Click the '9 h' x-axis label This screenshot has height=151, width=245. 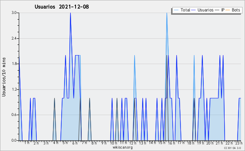pos(104,143)
